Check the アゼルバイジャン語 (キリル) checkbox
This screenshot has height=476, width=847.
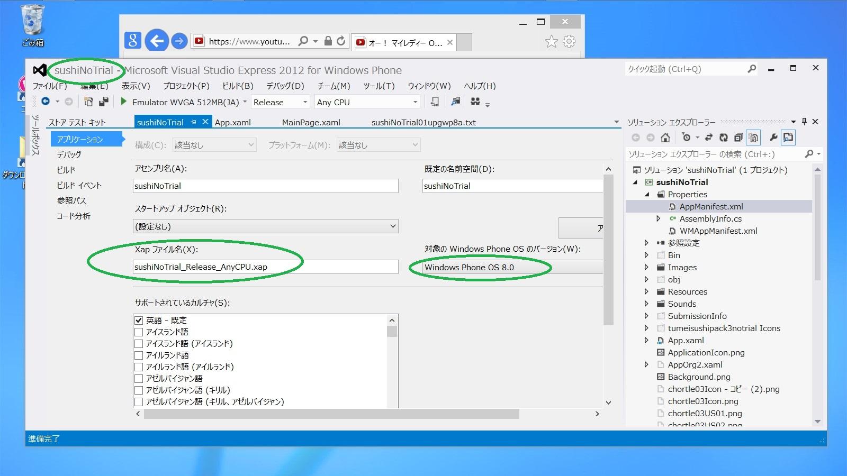[139, 390]
